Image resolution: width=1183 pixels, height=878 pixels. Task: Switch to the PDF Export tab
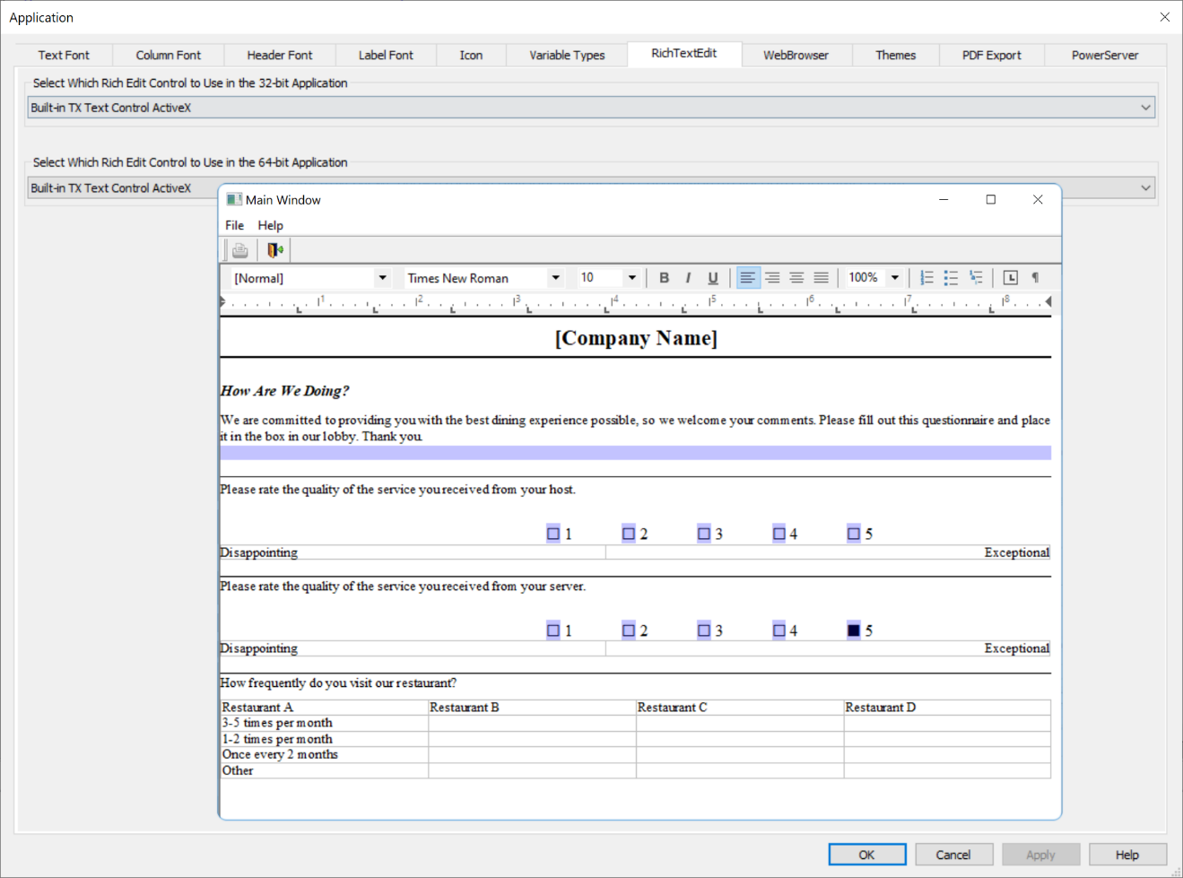click(991, 55)
